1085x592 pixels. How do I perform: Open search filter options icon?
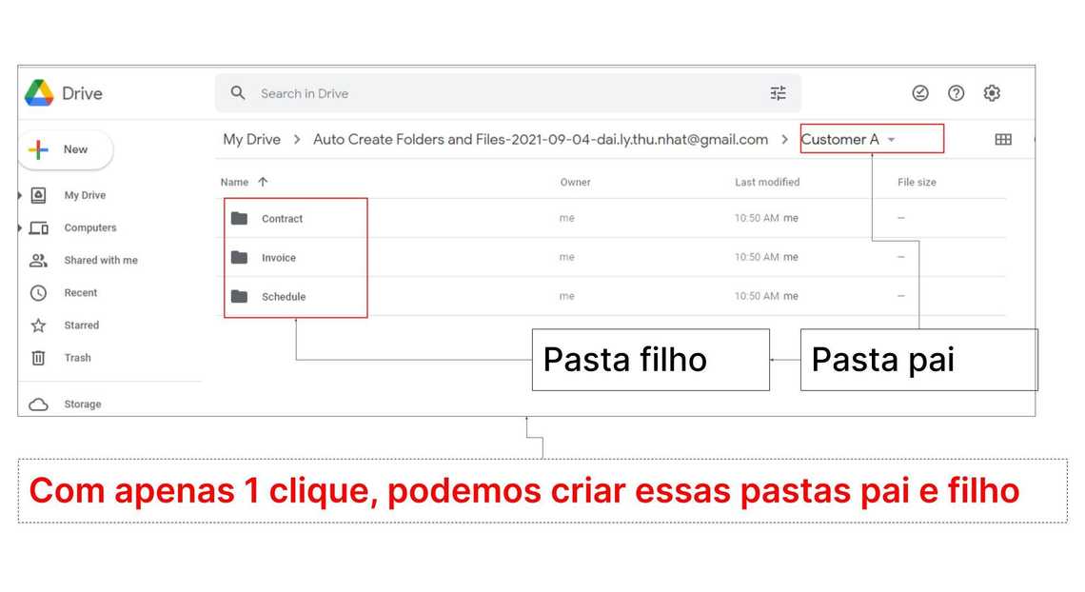[778, 92]
